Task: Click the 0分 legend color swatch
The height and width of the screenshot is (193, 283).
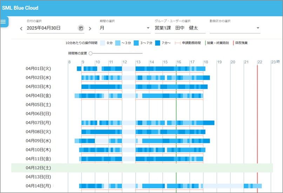Action: coord(102,43)
